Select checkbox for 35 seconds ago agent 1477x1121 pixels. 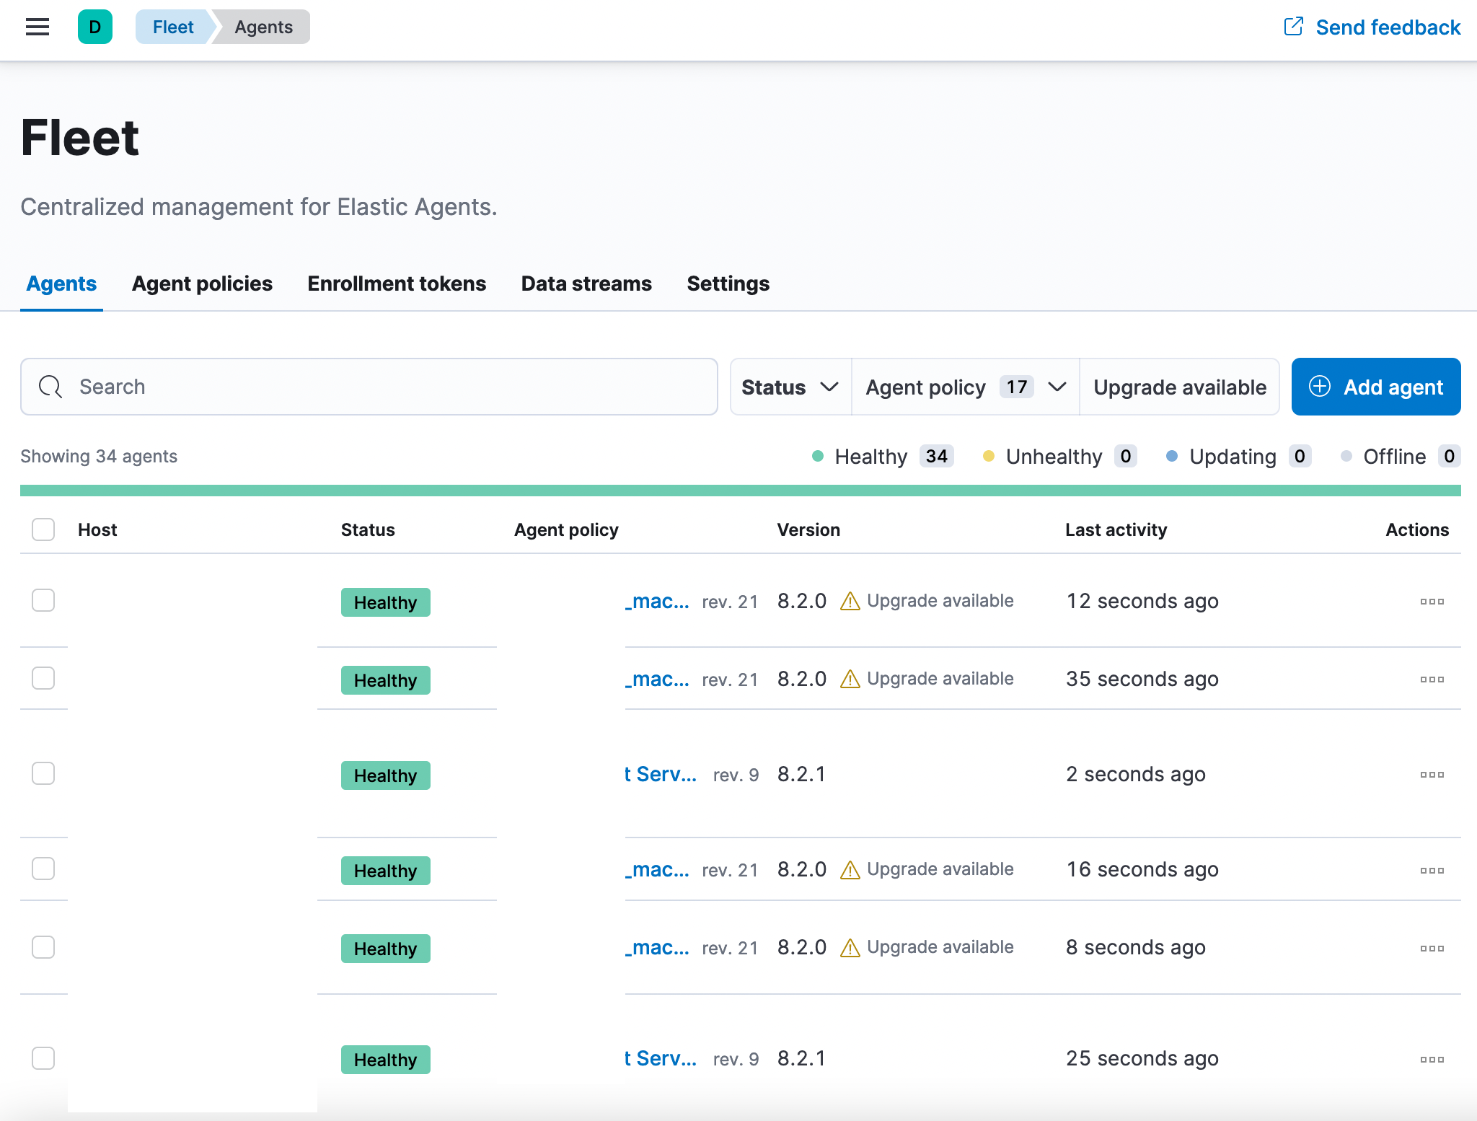coord(43,678)
